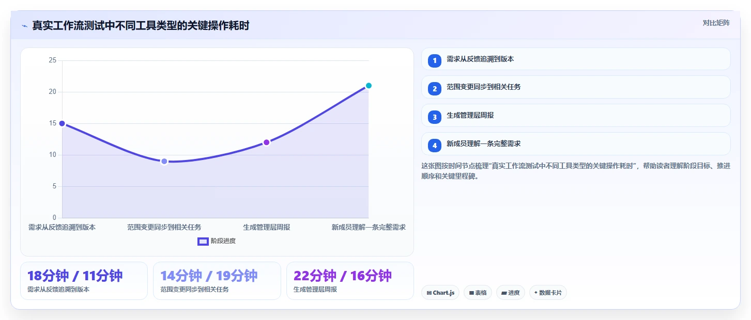Open list item 需求从反馈追溯到版本
751x320 pixels.
tap(576, 59)
